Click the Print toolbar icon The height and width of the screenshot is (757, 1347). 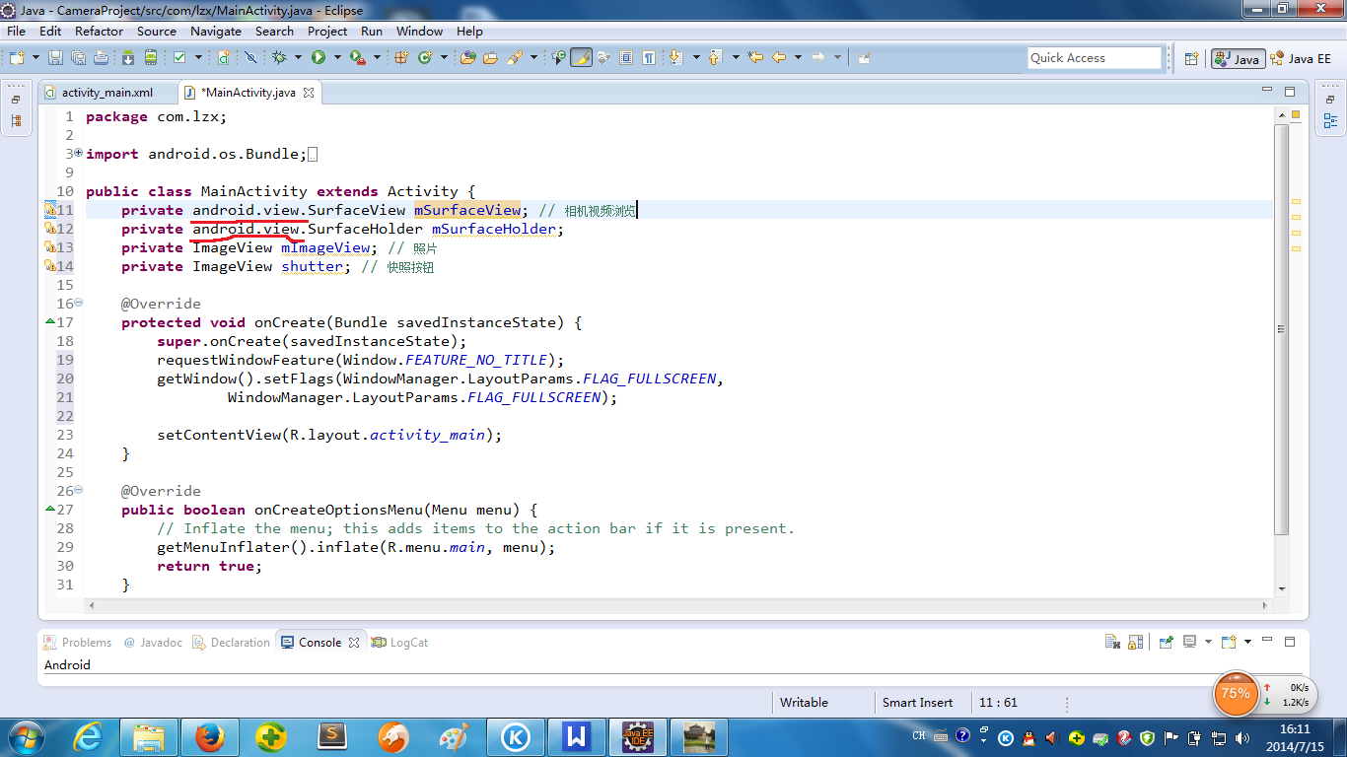pos(101,58)
